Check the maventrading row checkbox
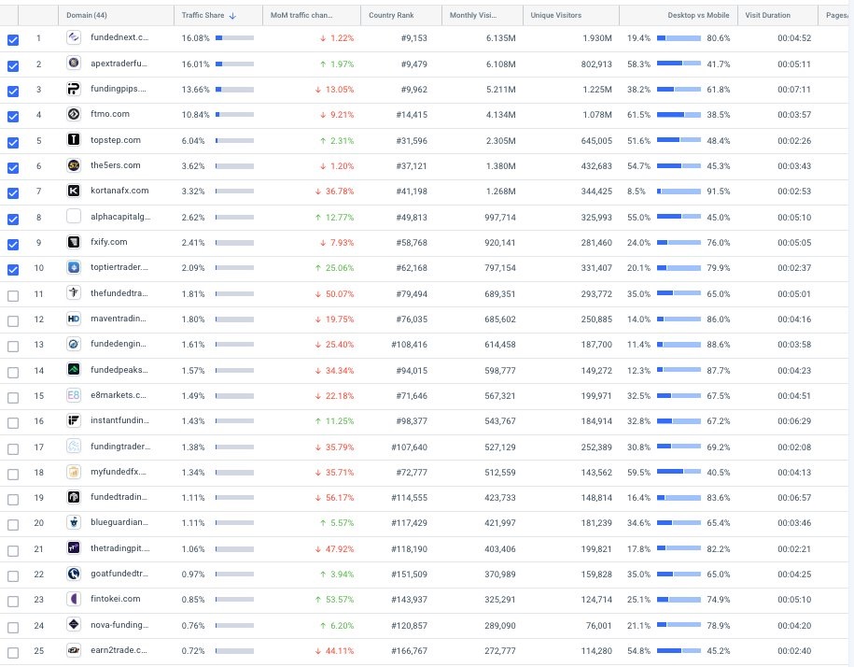The height and width of the screenshot is (667, 854). click(x=13, y=321)
